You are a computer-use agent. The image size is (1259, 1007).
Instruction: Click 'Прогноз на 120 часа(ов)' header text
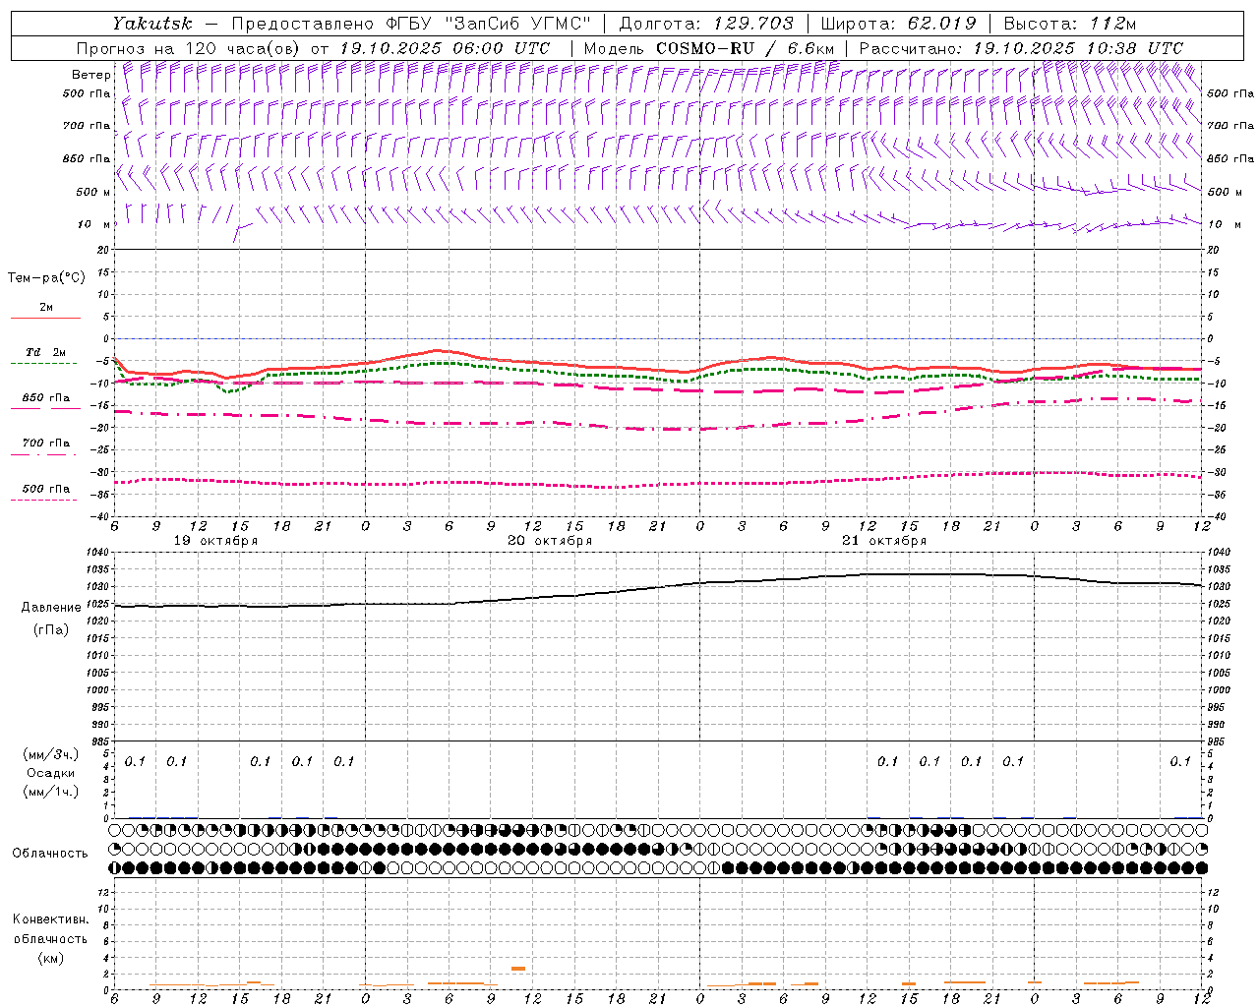point(189,48)
